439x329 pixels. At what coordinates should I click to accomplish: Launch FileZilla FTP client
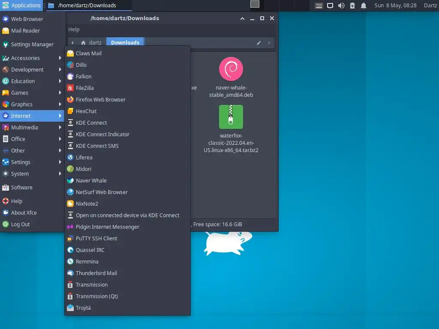(x=127, y=88)
